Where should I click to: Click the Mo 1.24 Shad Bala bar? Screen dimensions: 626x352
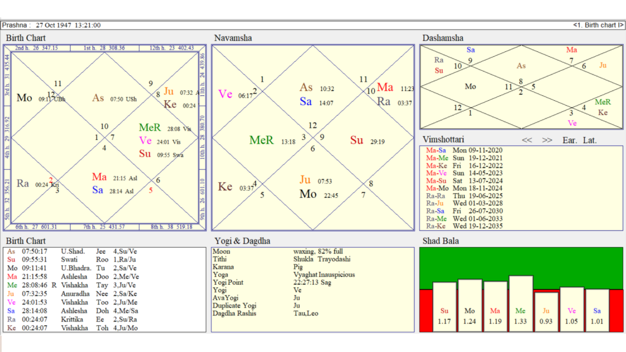pyautogui.click(x=470, y=306)
